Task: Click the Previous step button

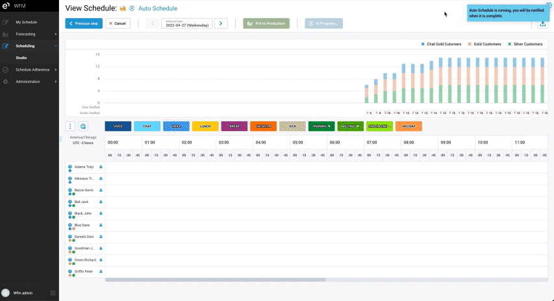Action: 84,23
